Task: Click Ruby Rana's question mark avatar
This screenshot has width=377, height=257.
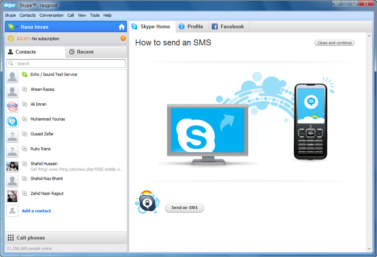Action: coord(12,151)
